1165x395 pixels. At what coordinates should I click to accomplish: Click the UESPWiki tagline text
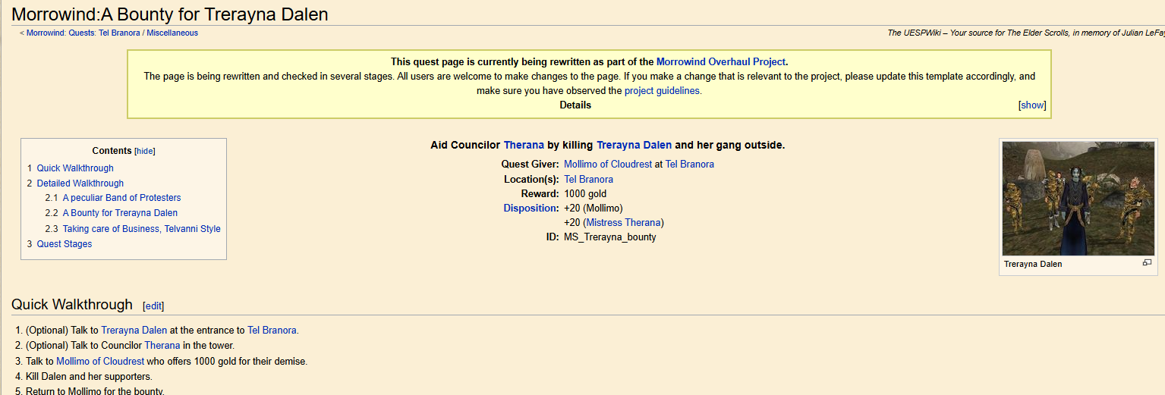(1025, 33)
